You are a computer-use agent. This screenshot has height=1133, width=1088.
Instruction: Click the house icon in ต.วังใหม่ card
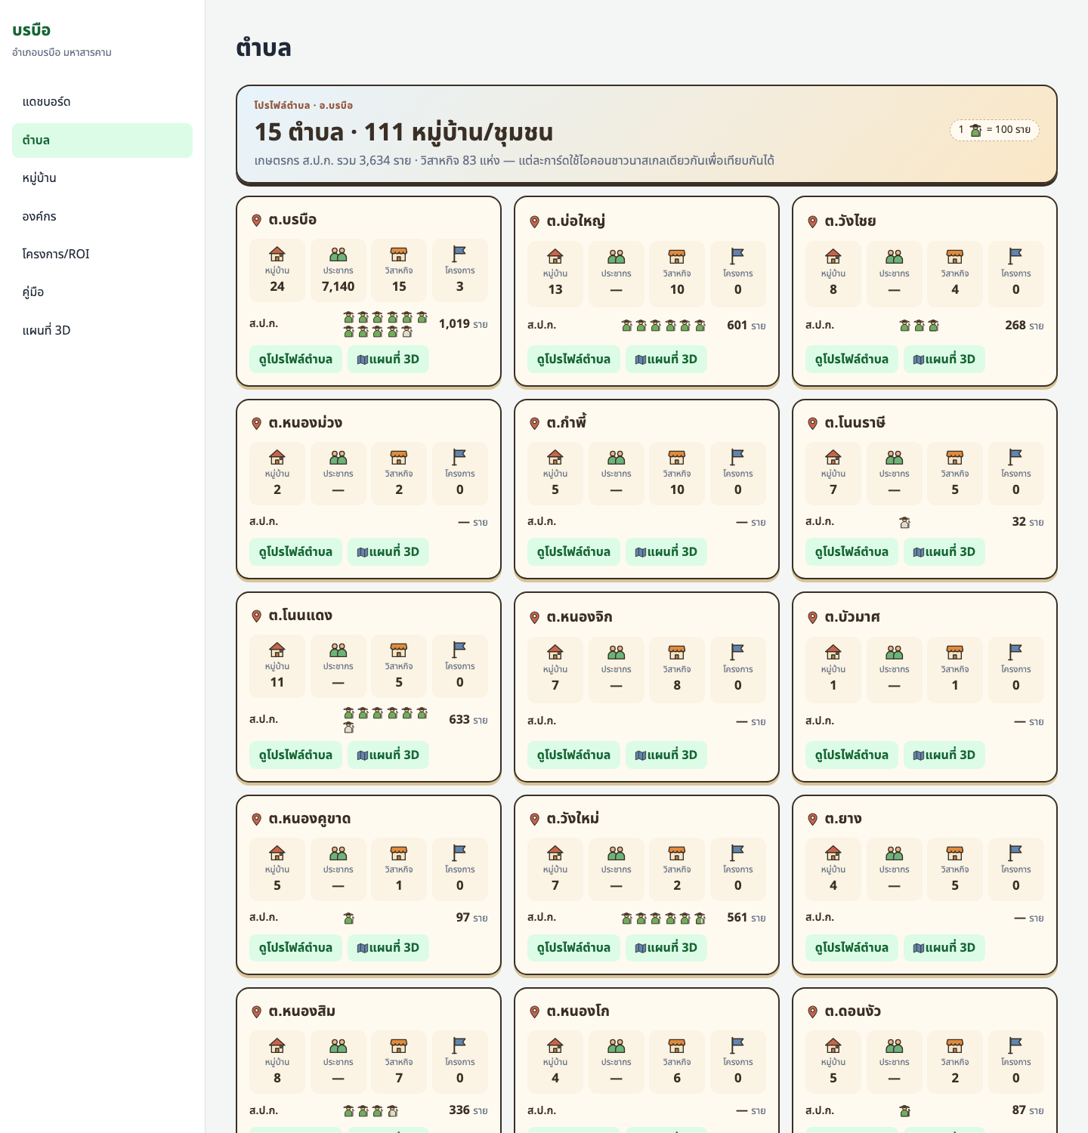[x=555, y=853]
